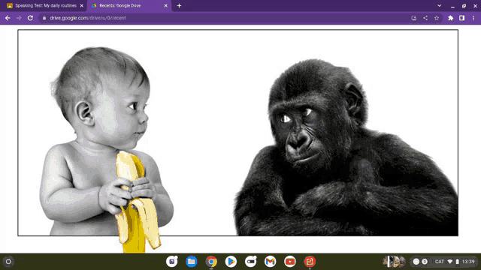Click the browser forward arrow
481x270 pixels.
click(x=19, y=18)
